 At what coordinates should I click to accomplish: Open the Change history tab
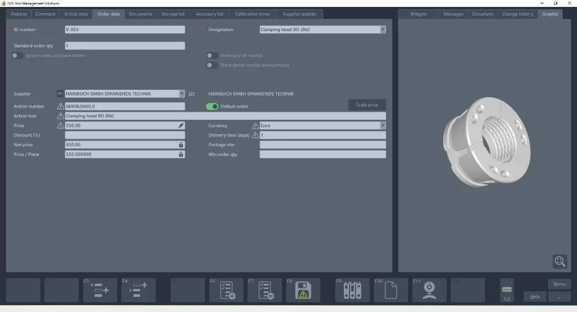pos(518,14)
